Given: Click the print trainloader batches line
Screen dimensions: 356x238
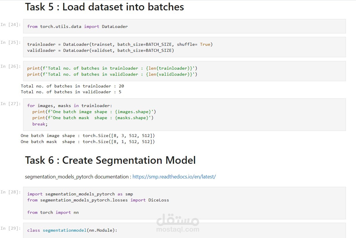Looking at the screenshot, I should [x=112, y=68].
